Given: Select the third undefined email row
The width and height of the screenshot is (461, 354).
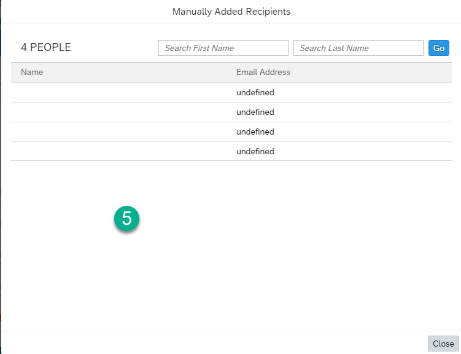Looking at the screenshot, I should click(x=231, y=132).
